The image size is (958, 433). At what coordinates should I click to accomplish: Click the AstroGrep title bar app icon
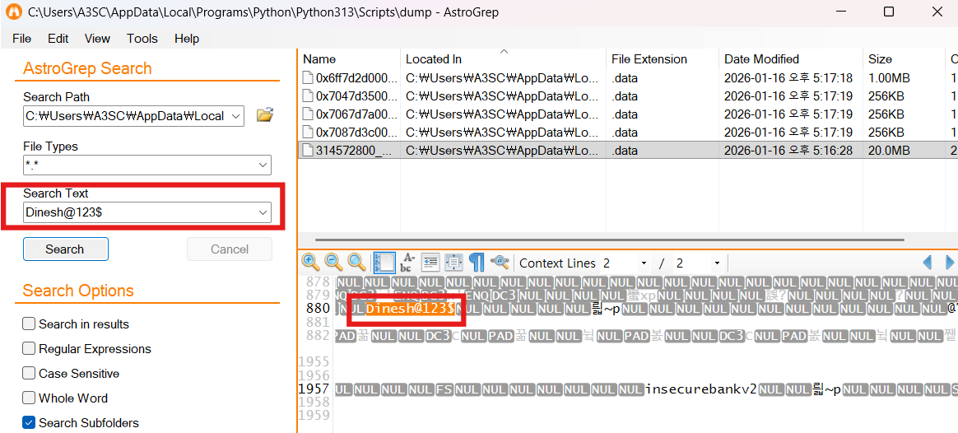point(13,12)
